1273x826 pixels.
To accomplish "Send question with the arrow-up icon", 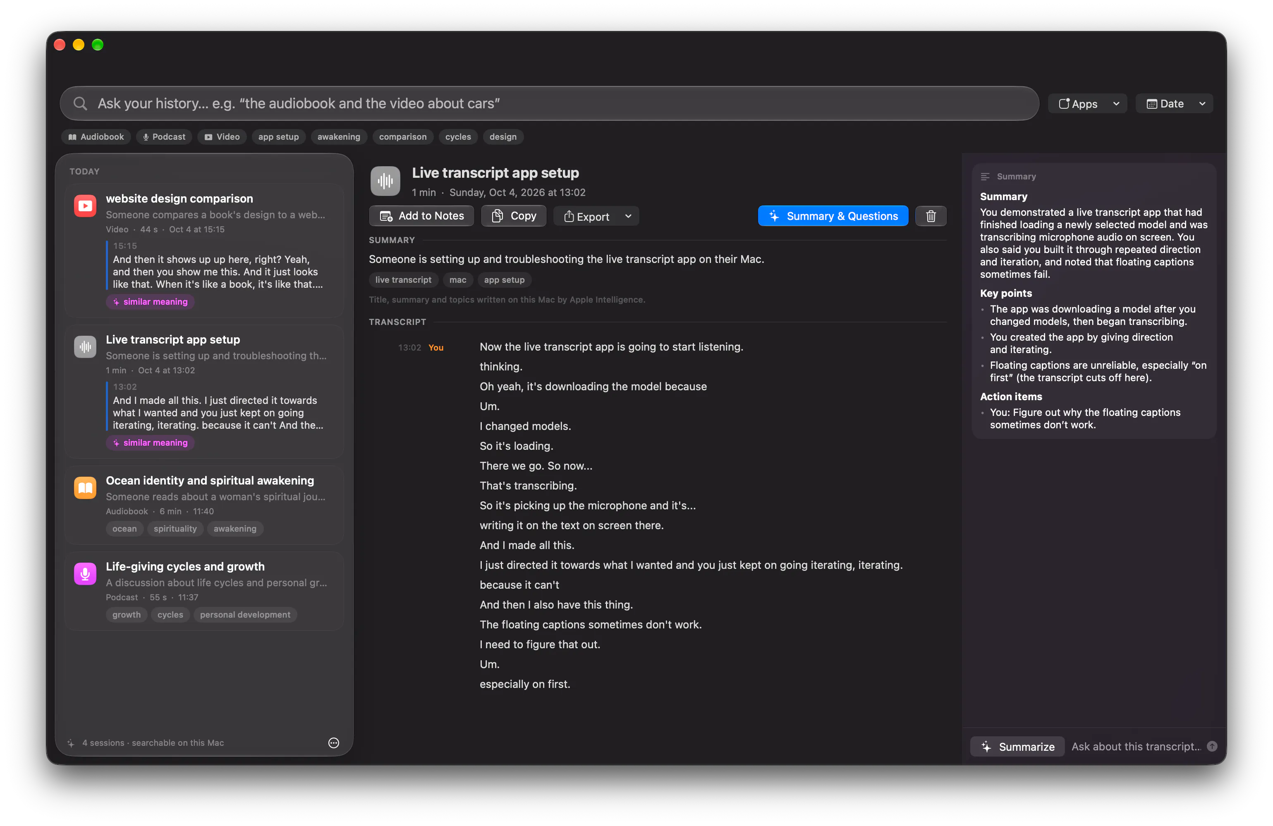I will (1212, 746).
